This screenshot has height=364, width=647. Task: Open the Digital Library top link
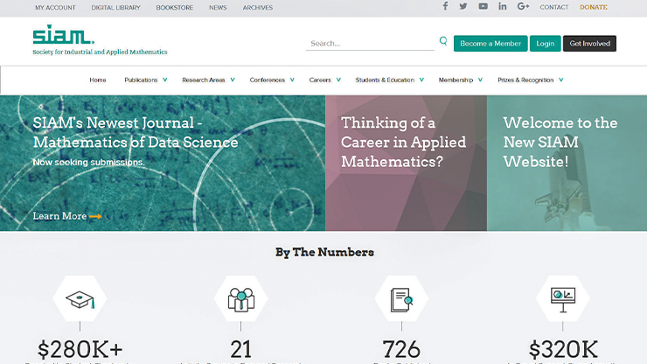click(115, 7)
